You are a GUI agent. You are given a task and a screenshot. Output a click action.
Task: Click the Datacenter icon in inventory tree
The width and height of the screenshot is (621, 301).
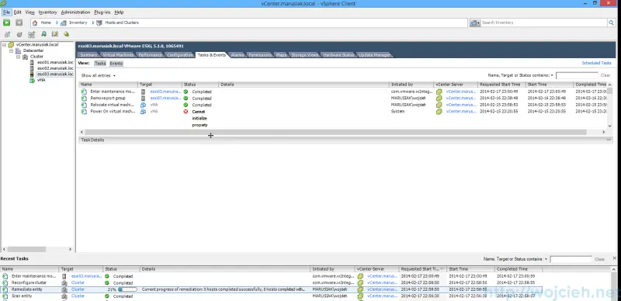pos(18,50)
